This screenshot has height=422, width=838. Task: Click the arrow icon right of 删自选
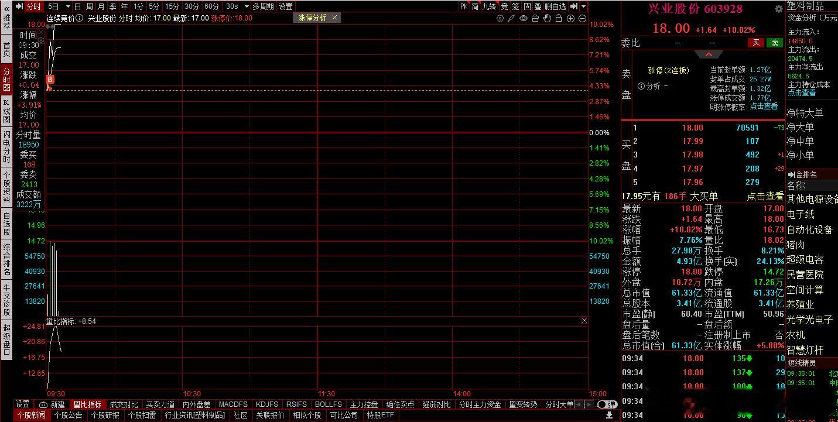point(574,6)
